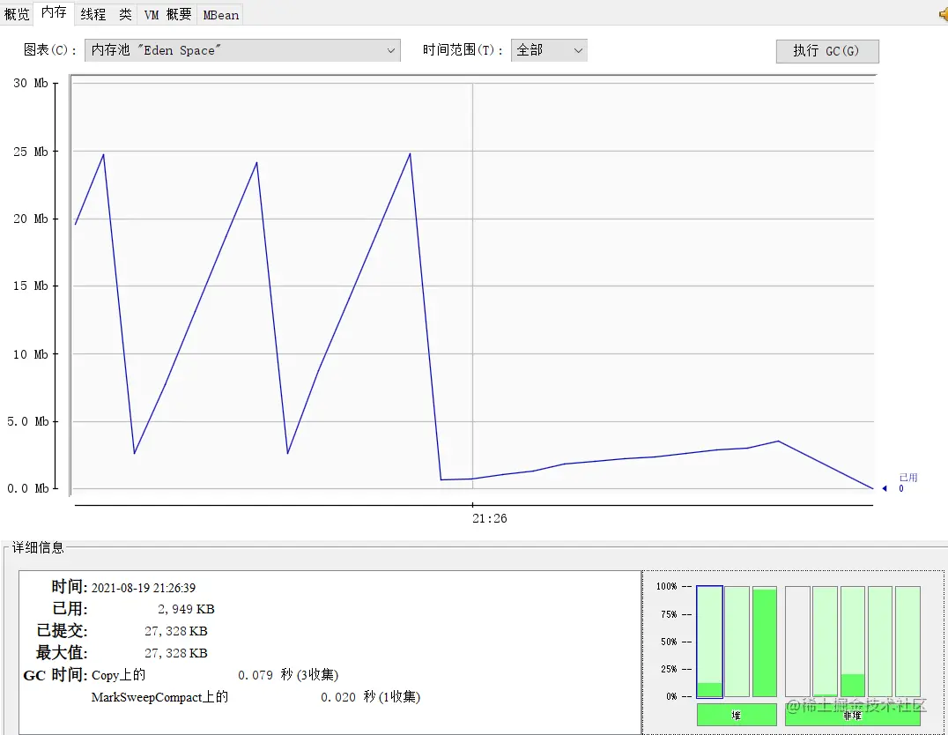Click the 最大值 value 27,328 KB

click(x=176, y=653)
